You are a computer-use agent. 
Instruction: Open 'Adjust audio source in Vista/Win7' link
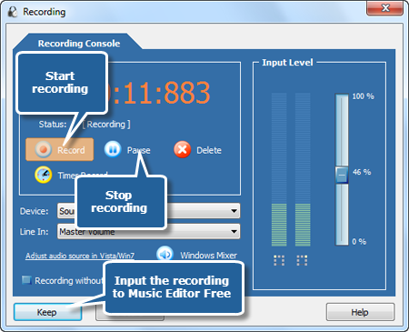(80, 256)
